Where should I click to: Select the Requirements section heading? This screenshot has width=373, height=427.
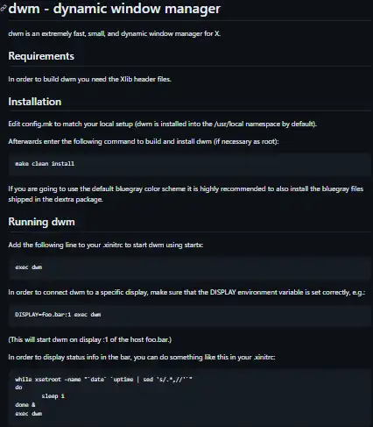click(x=41, y=56)
